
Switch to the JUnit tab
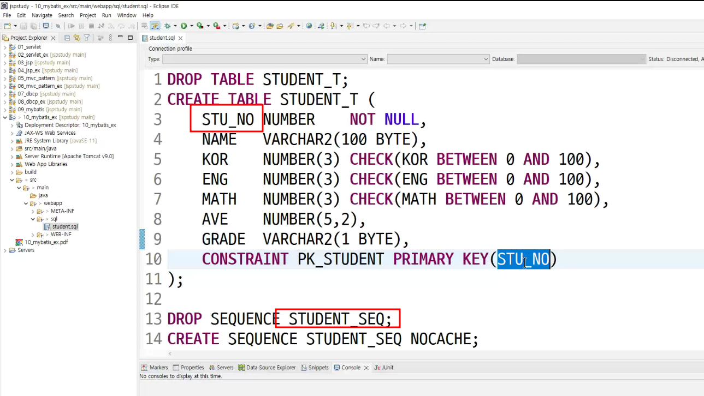(384, 368)
